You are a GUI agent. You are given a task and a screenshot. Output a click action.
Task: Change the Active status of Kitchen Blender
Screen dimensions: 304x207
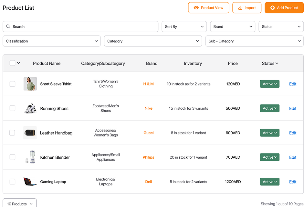[269, 157]
